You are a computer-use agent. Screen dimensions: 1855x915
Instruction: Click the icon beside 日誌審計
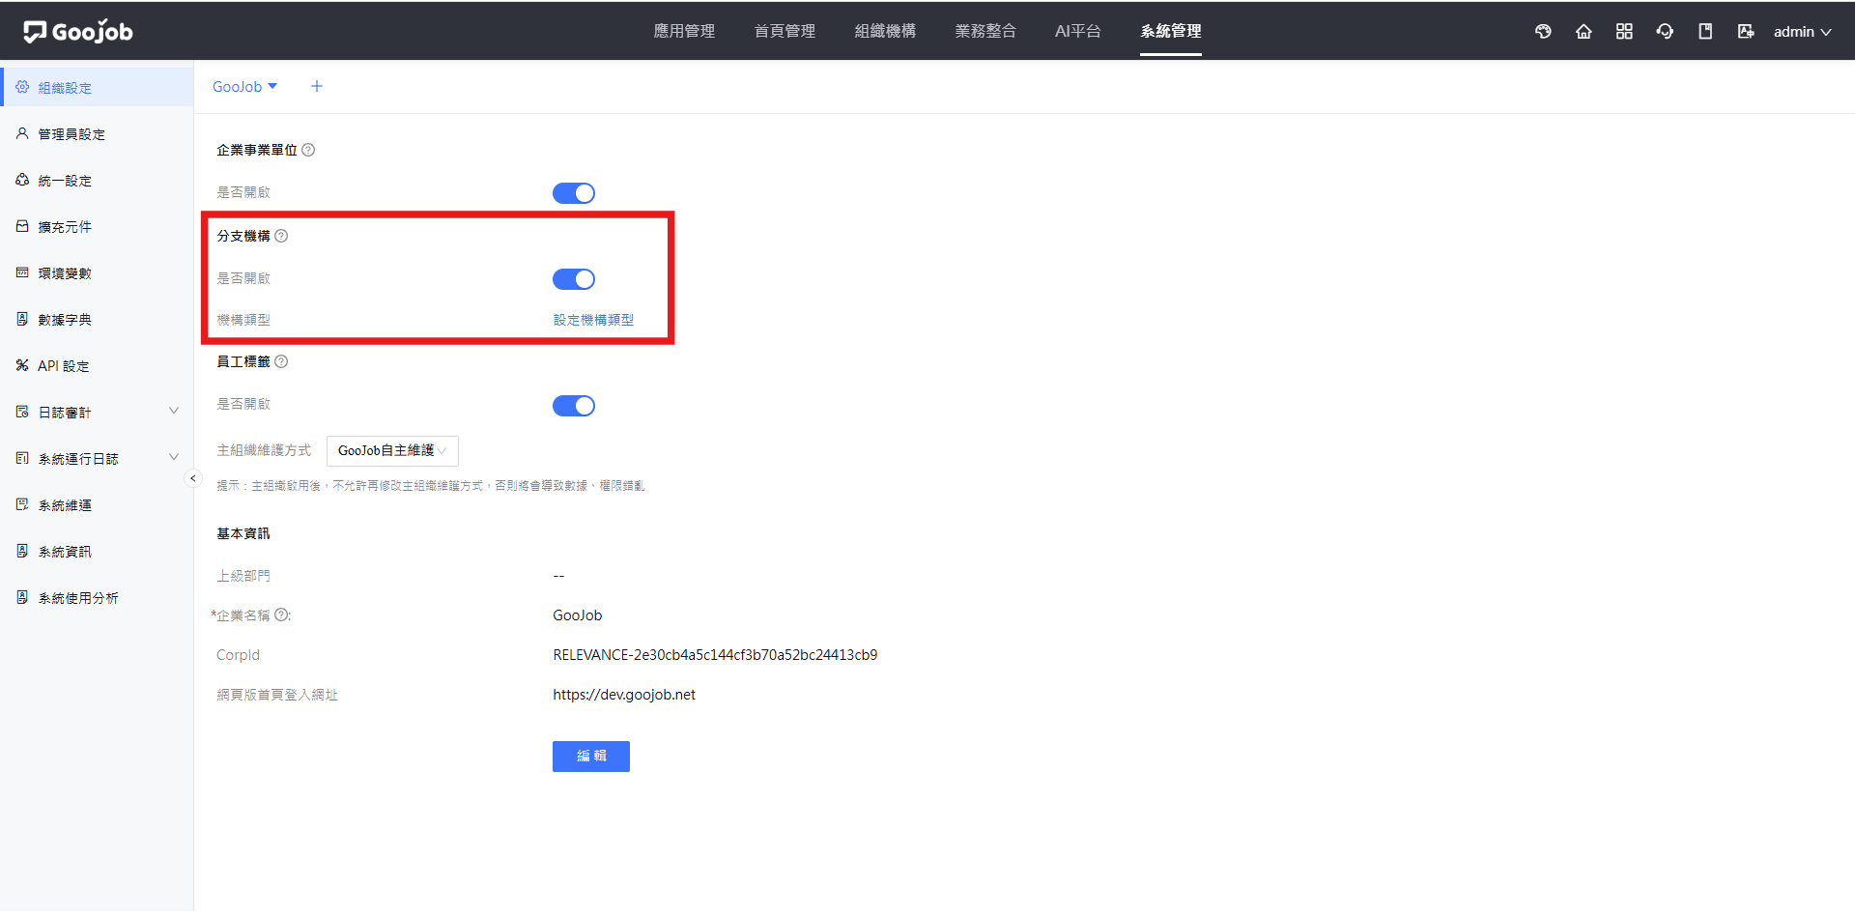coord(22,412)
